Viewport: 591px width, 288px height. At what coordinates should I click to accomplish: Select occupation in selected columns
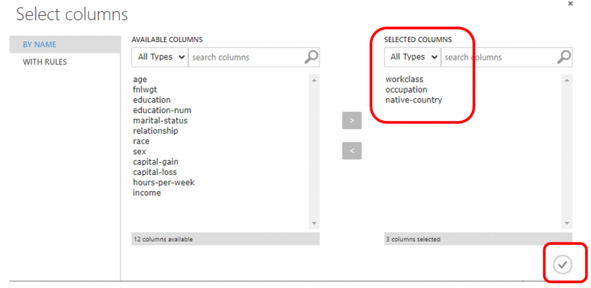pyautogui.click(x=406, y=89)
